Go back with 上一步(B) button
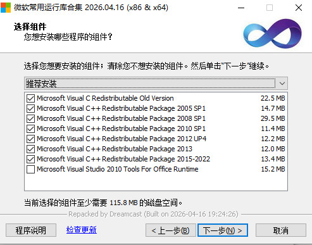 (x=170, y=230)
